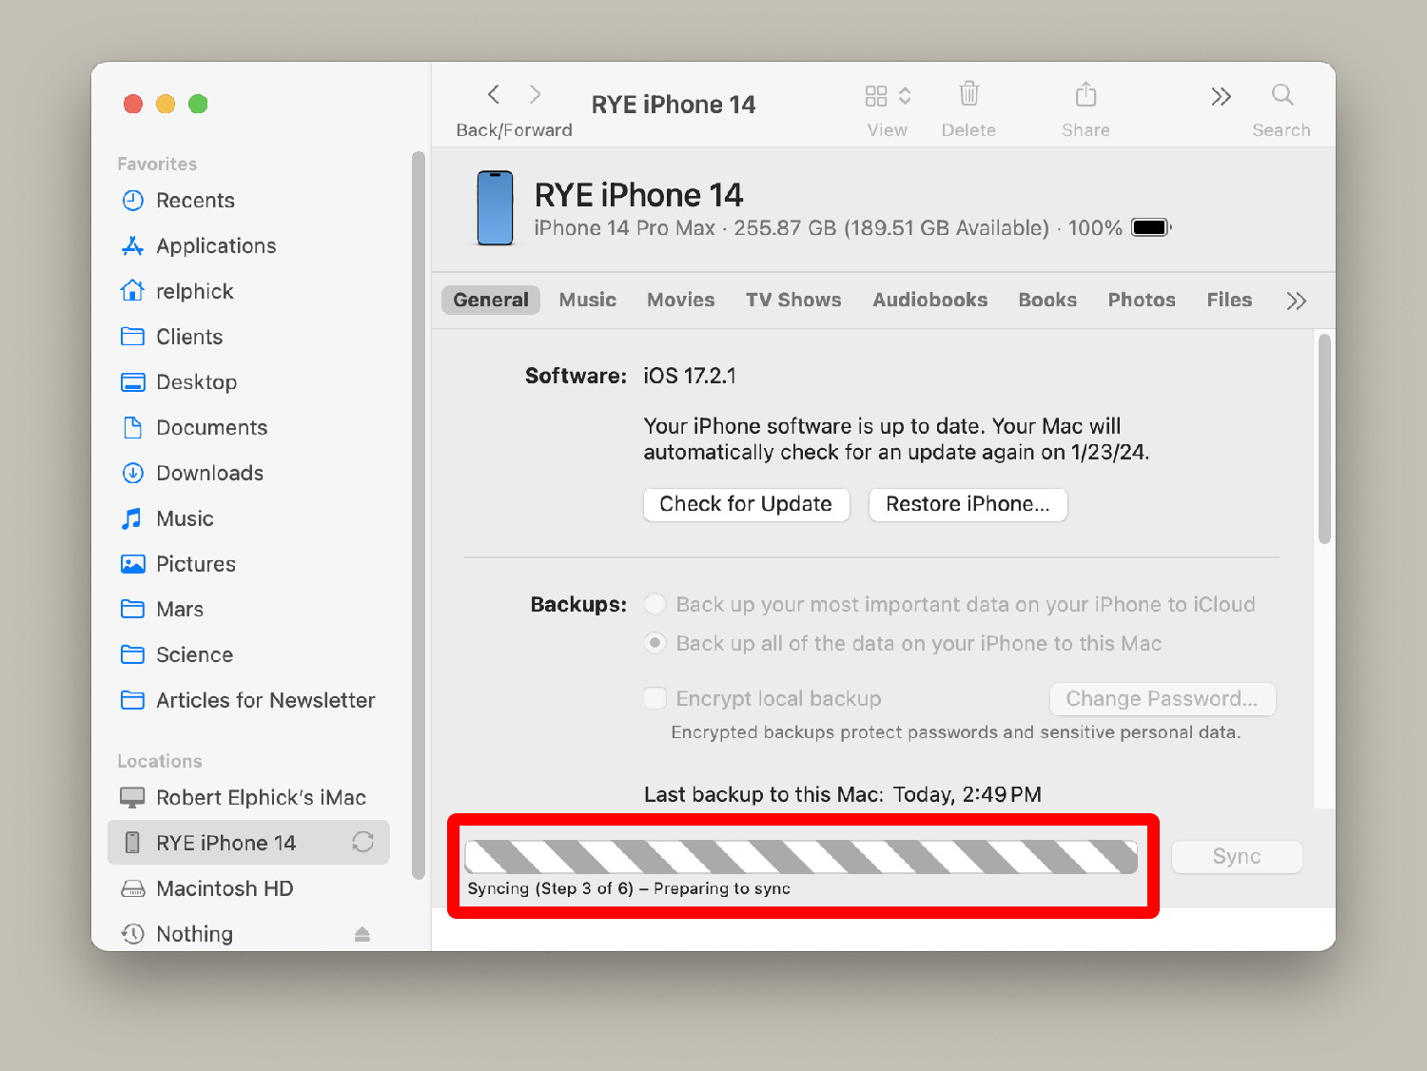1427x1071 pixels.
Task: Open Applications label in the sidebar
Action: (x=216, y=245)
